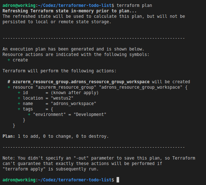Image resolution: width=206 pixels, height=185 pixels.
Task: Click the Note line mentioning "-out" parameter
Action: pos(99,158)
